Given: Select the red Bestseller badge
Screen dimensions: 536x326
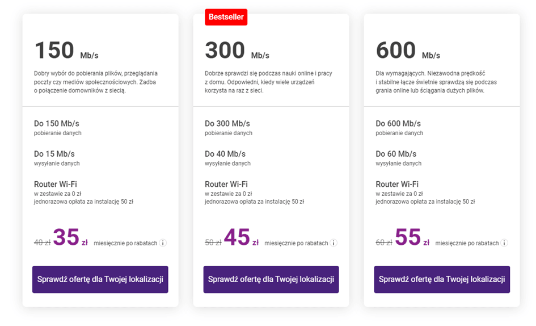Looking at the screenshot, I should click(x=226, y=17).
